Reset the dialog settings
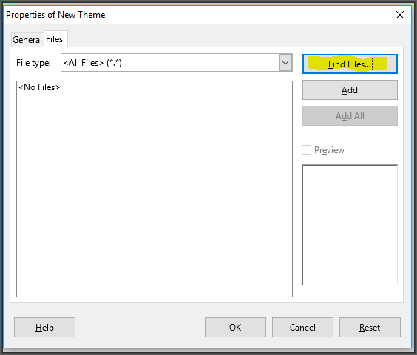The image size is (417, 355). pyautogui.click(x=370, y=328)
